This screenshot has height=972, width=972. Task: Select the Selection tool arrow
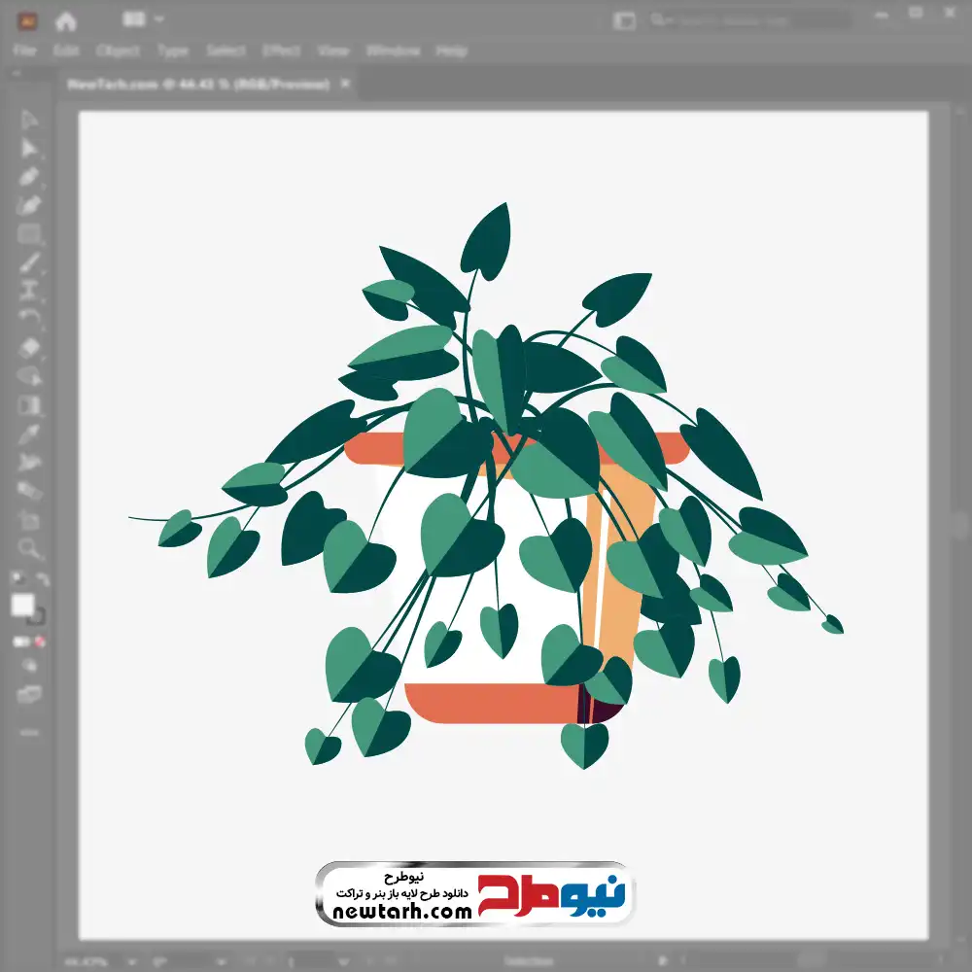(29, 120)
